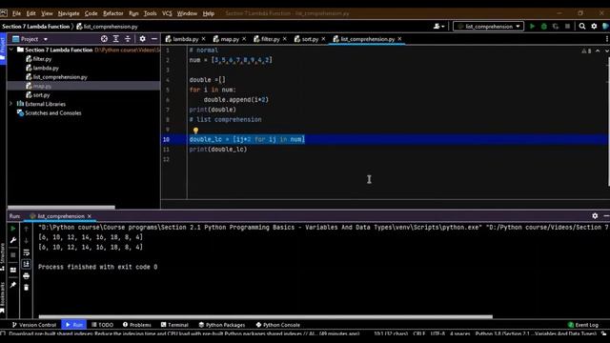Rerun list_comprehension in Run panel
Screen dimensions: 610x343
tap(12, 229)
